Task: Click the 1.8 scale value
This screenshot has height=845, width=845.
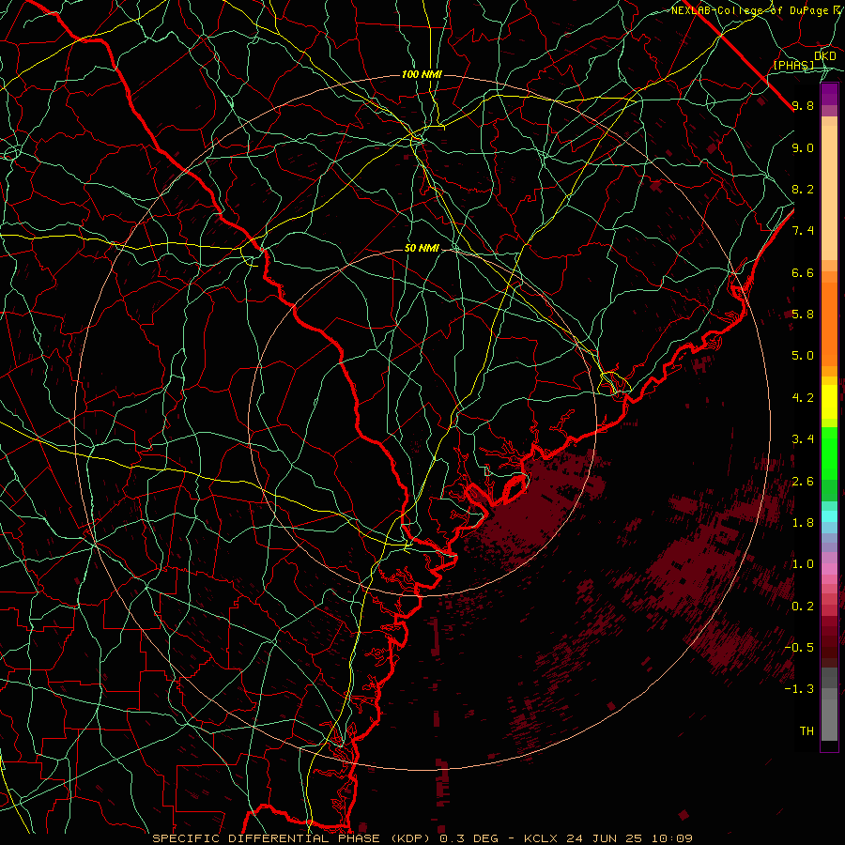Action: [x=803, y=523]
